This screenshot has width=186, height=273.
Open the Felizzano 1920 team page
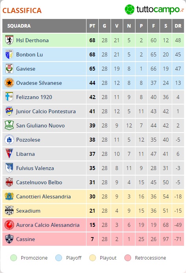[x=34, y=97]
